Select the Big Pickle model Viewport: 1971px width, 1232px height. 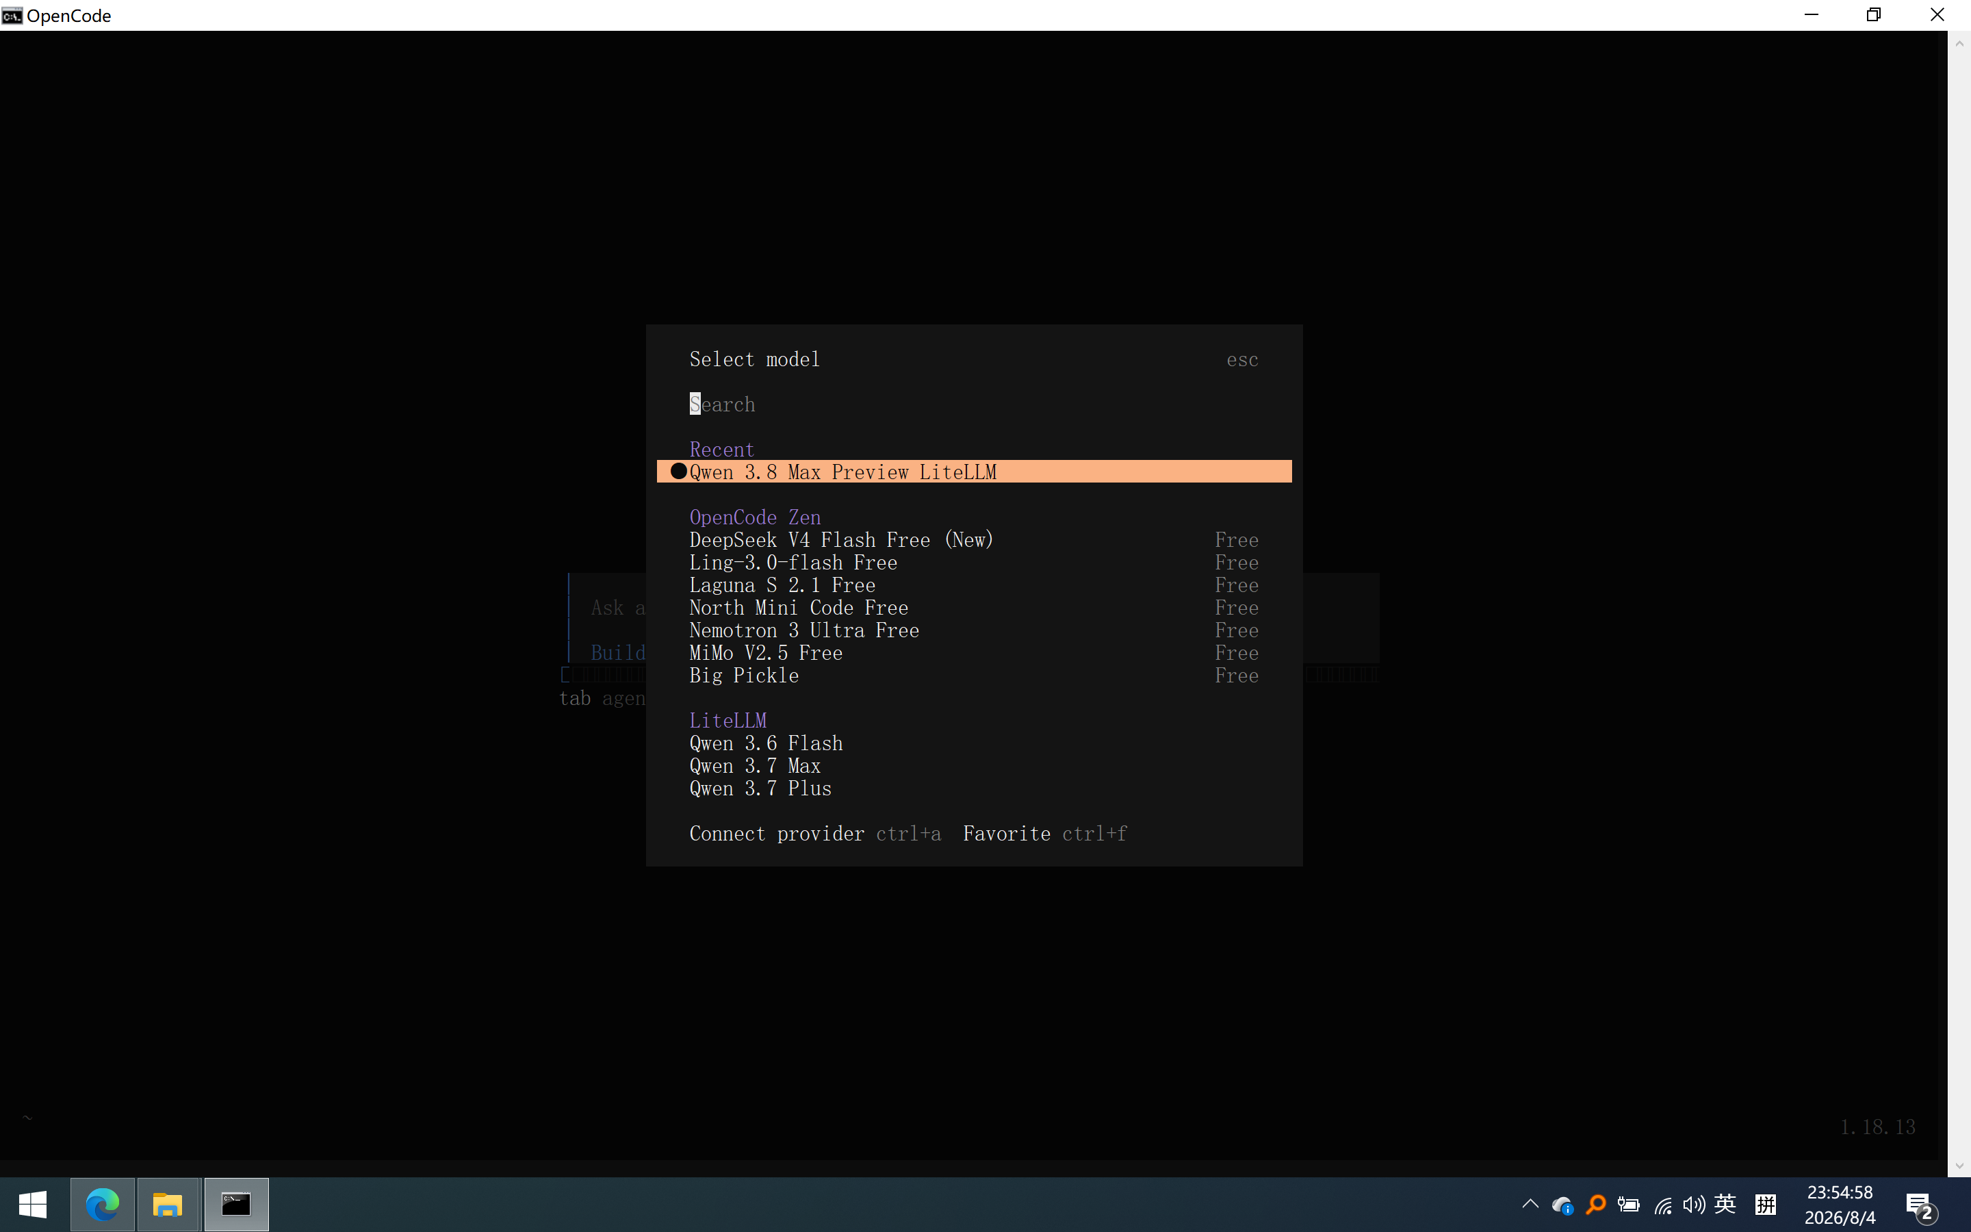974,676
